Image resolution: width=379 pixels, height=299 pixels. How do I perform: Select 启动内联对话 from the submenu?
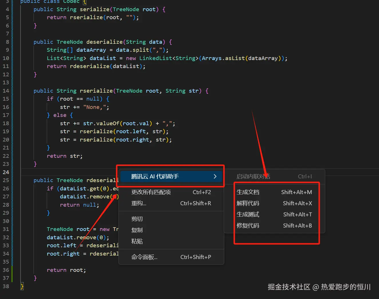point(274,176)
